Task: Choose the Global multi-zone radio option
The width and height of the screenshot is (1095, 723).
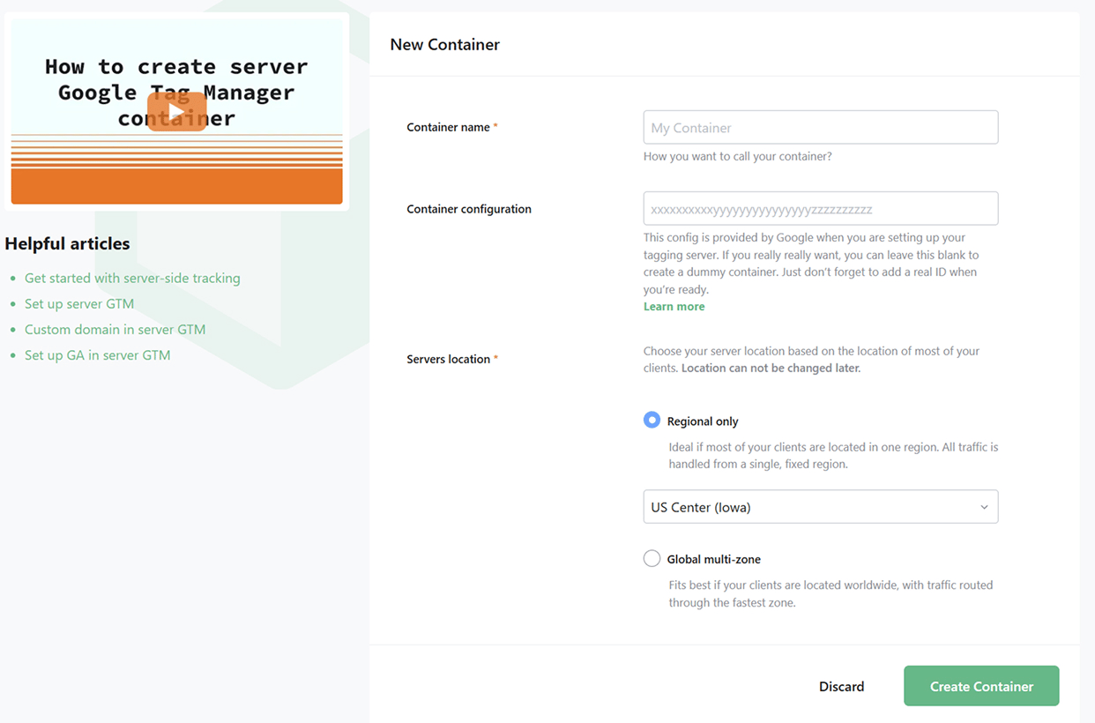Action: [x=652, y=558]
